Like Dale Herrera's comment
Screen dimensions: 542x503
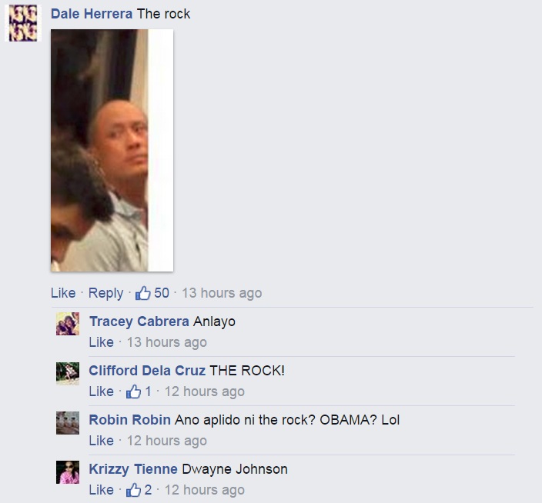pos(63,293)
